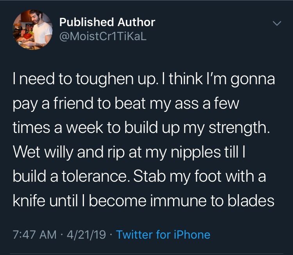Select the 4/21/19 tweet date

pyautogui.click(x=86, y=234)
